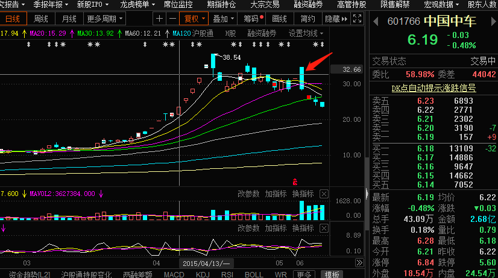The width and height of the screenshot is (498, 278).
Task: Open the 复权 adjustment dropdown
Action: point(194,19)
